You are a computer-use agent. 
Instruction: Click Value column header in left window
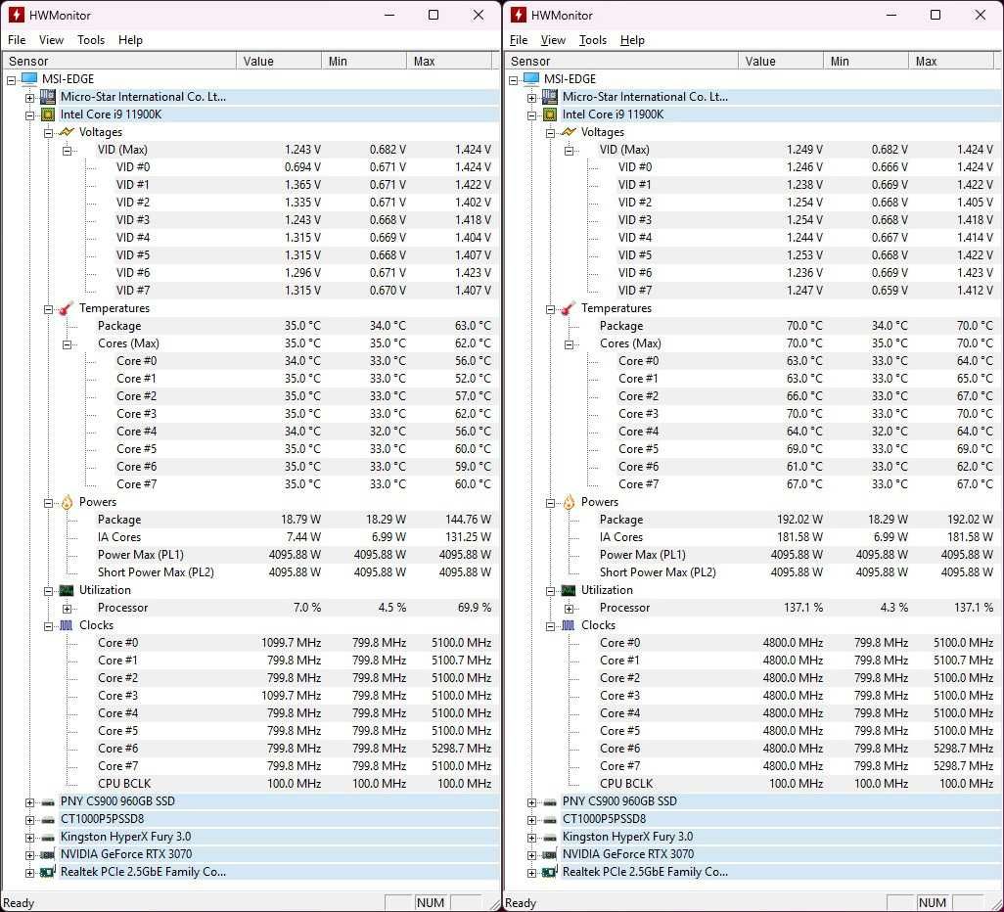point(279,61)
